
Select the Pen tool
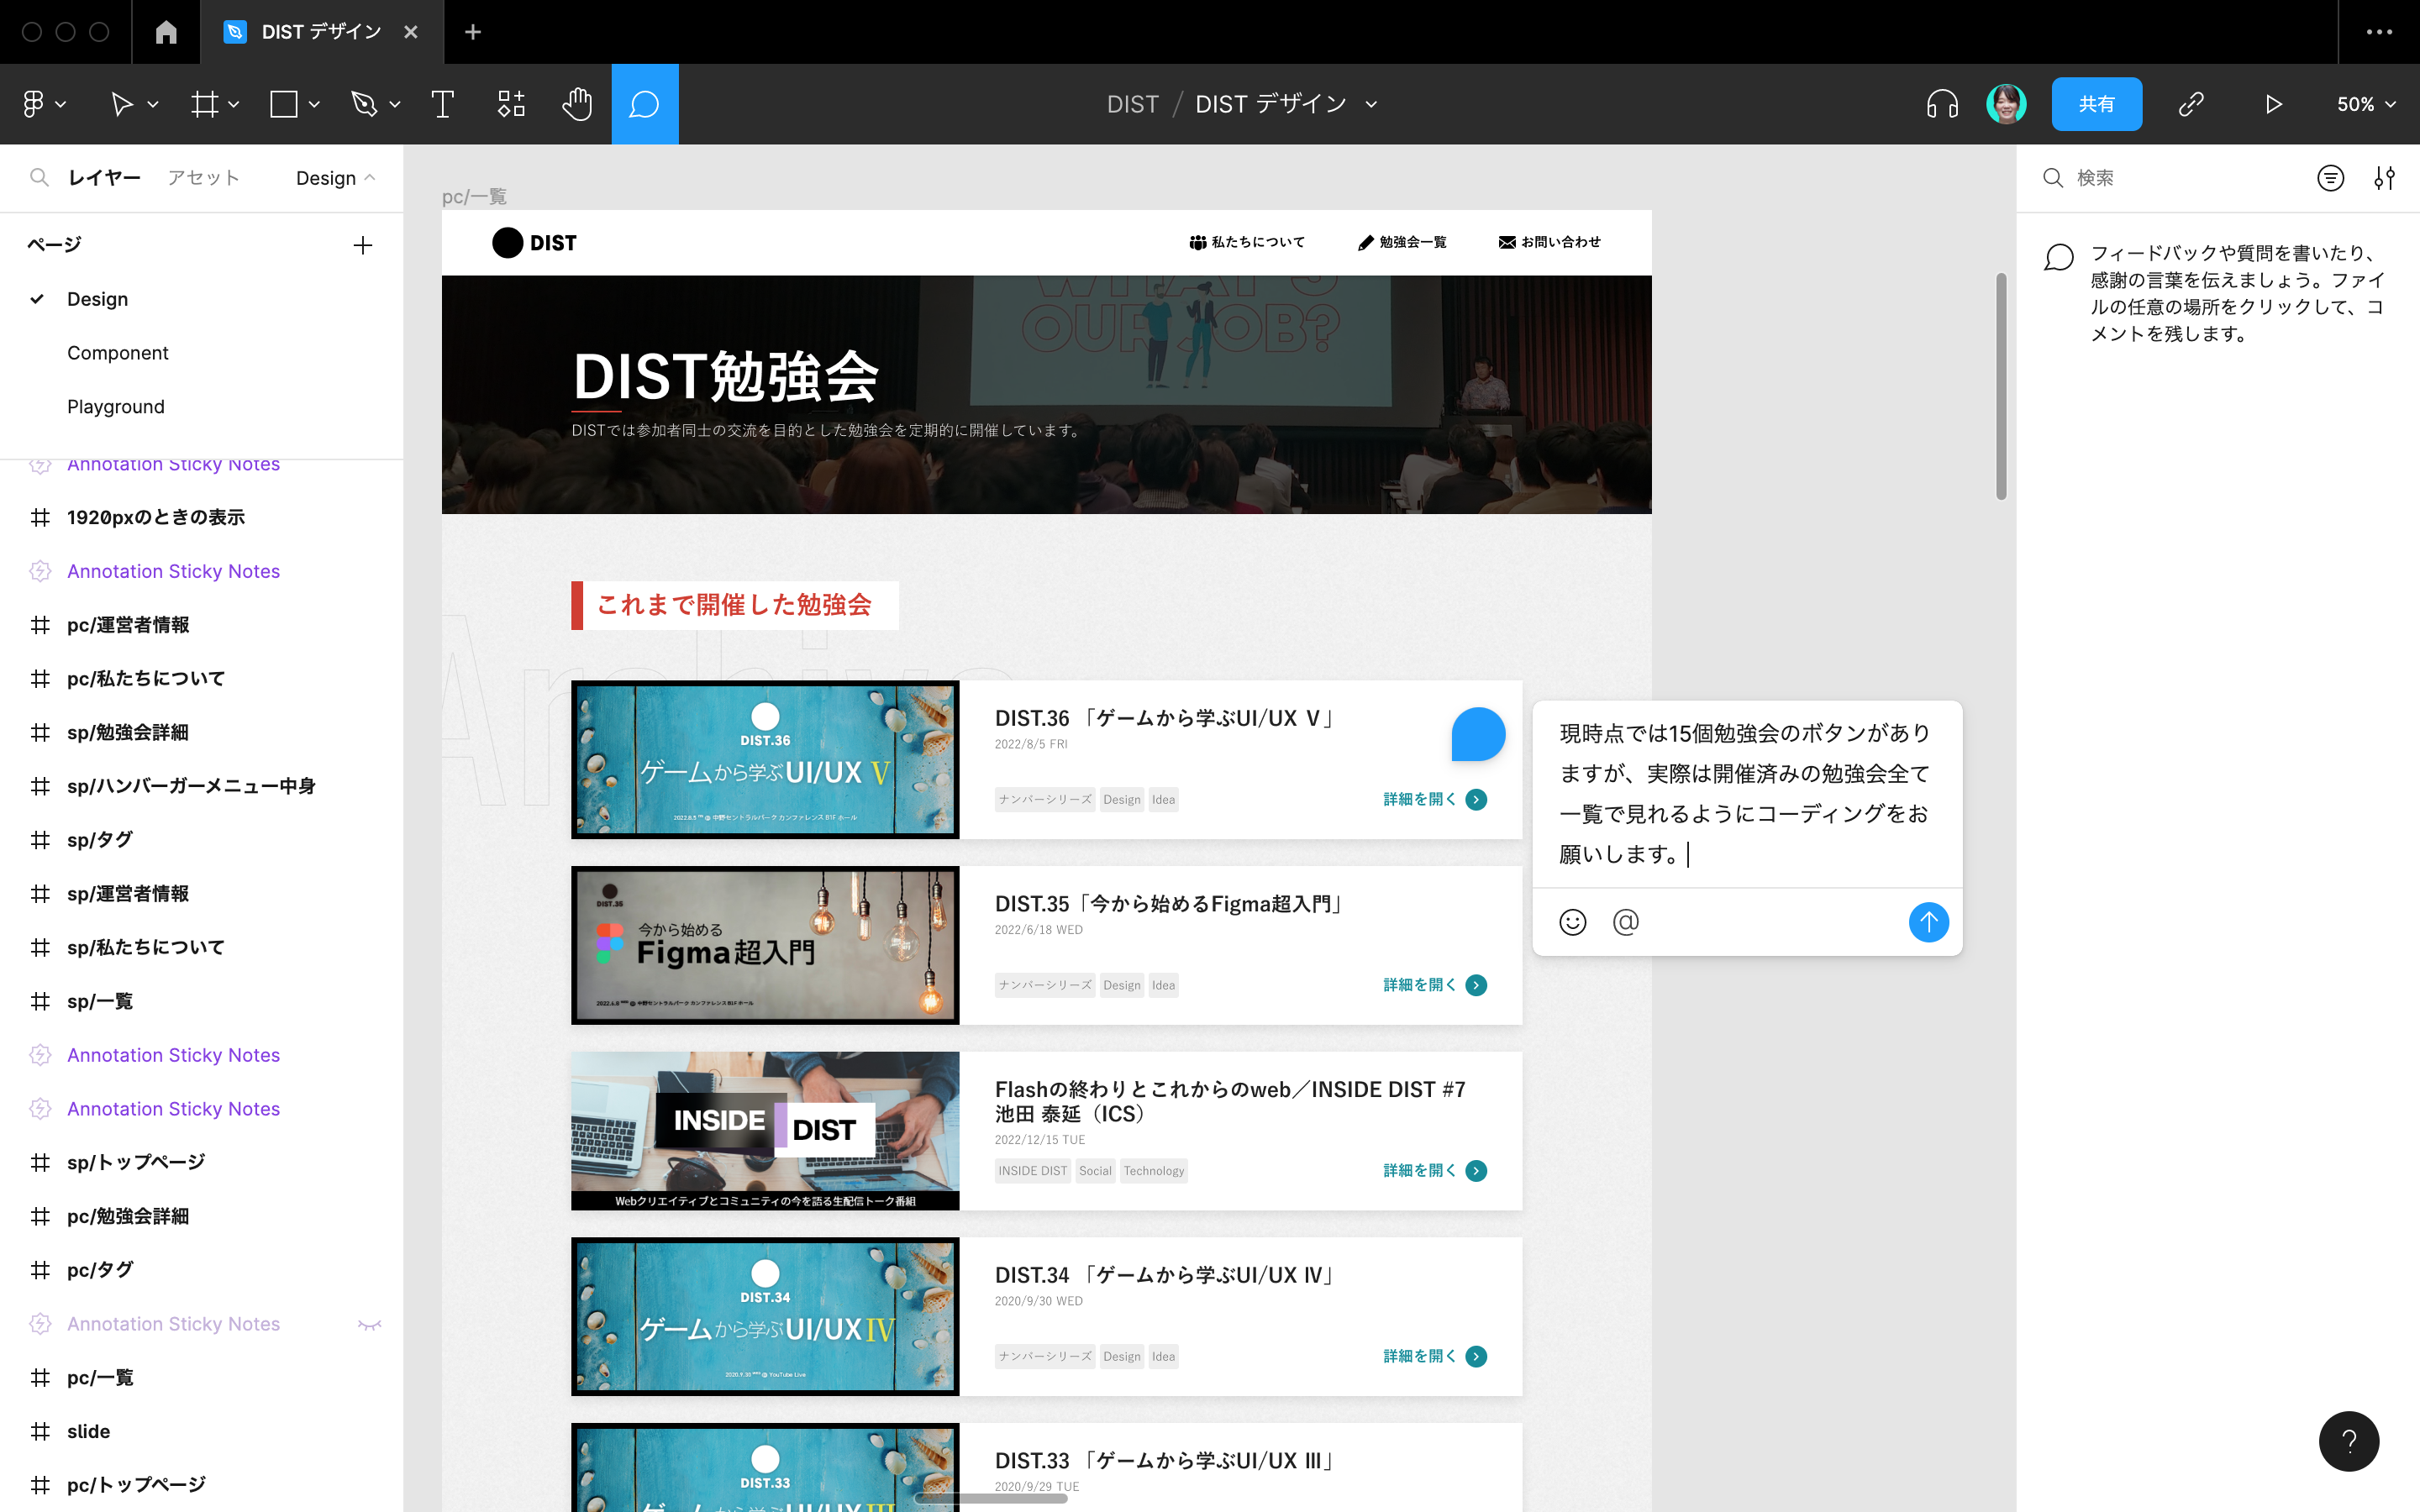click(364, 103)
